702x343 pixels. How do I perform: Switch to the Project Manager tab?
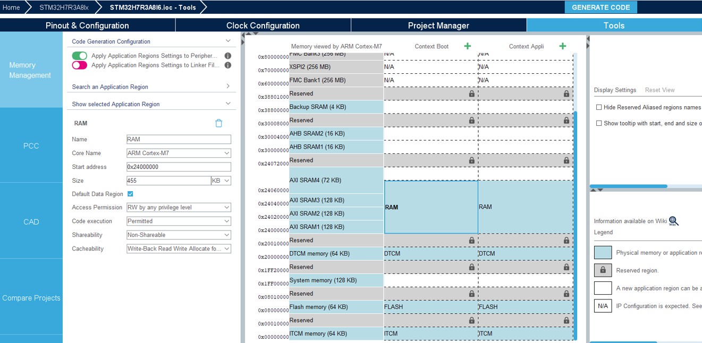click(438, 25)
